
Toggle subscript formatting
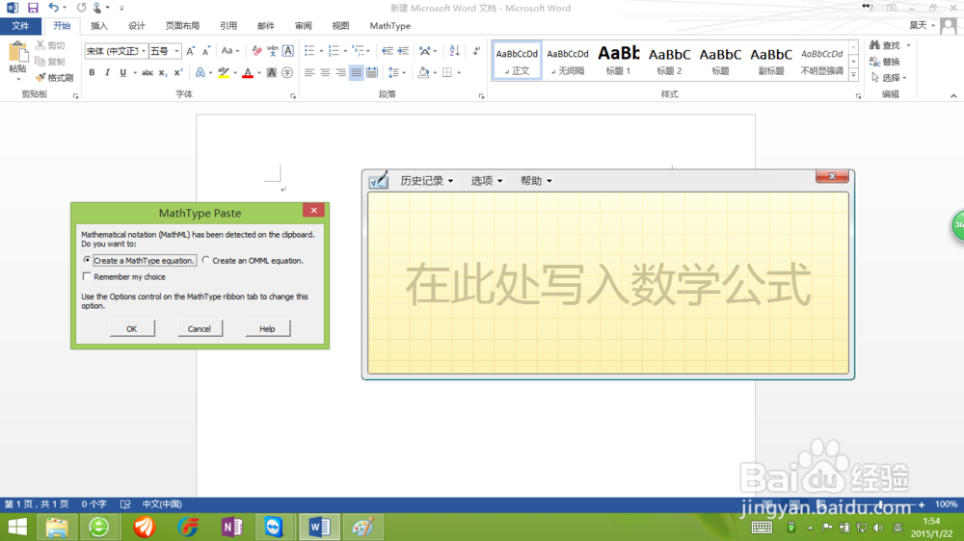point(162,72)
